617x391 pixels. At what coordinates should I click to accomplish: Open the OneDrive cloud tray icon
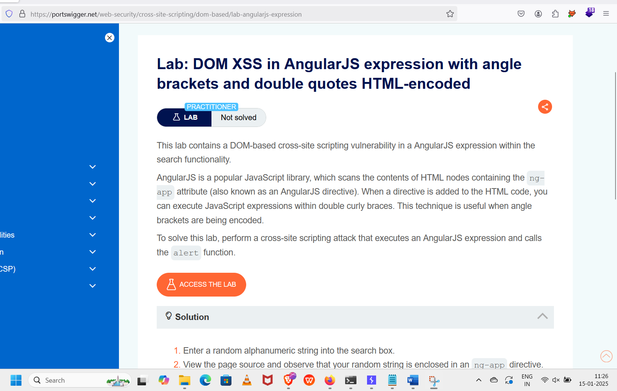494,380
